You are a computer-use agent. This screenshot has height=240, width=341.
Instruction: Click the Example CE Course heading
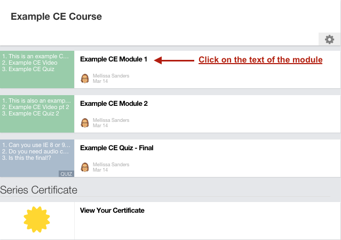pos(57,17)
